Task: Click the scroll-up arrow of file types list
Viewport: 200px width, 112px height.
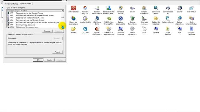Action: pos(62,11)
